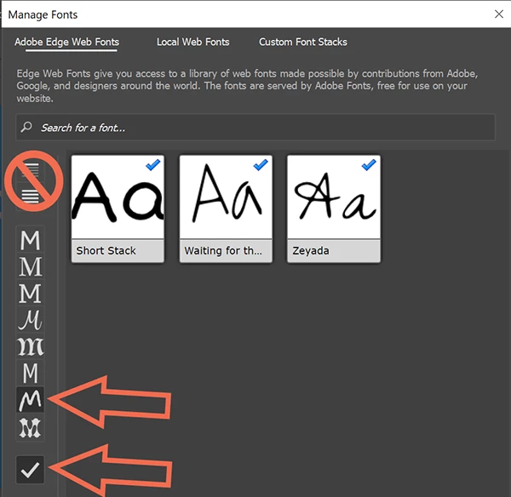Uncheck the blue checkmark on Waiting for th...
The height and width of the screenshot is (497, 511).
[261, 165]
